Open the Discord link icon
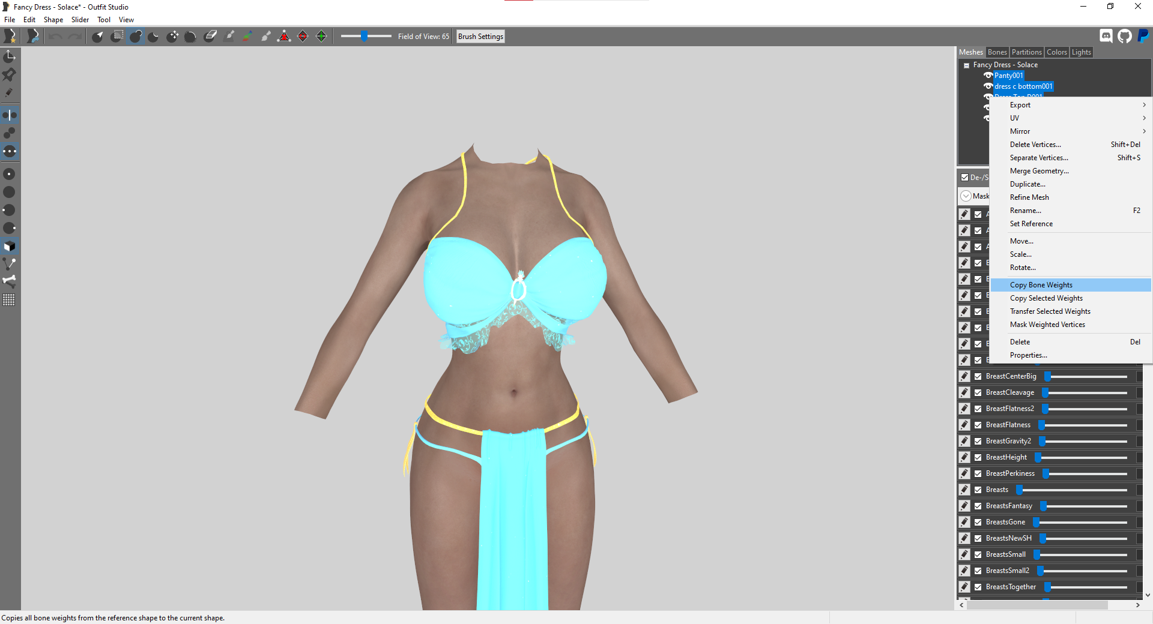The image size is (1153, 624). [x=1106, y=36]
